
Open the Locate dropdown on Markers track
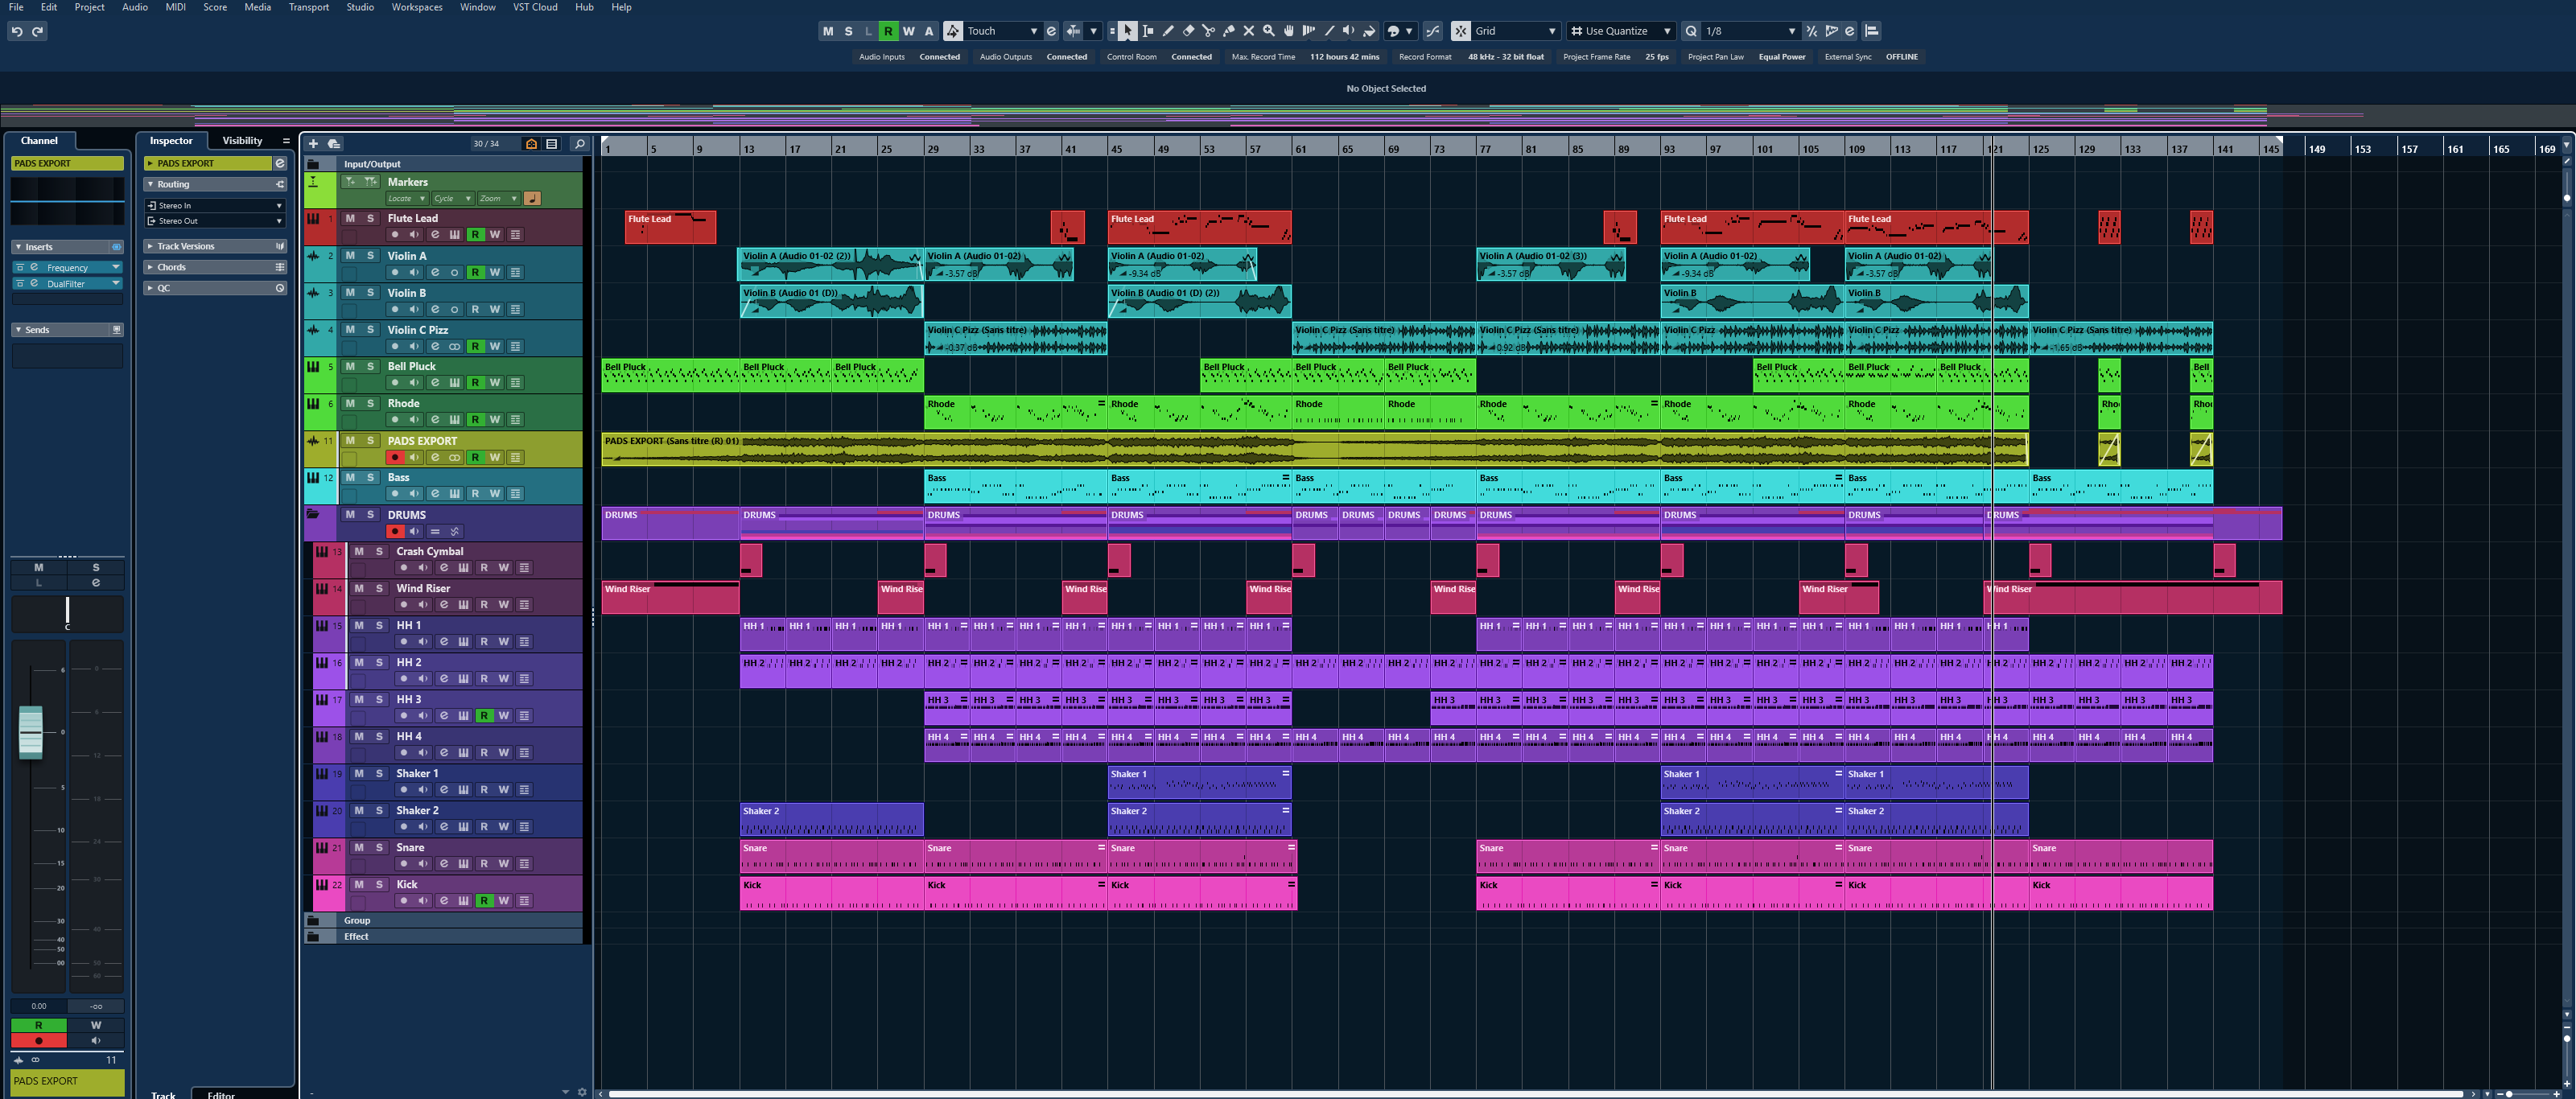click(x=407, y=199)
